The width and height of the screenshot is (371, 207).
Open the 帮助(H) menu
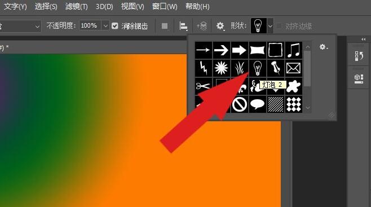pos(197,6)
